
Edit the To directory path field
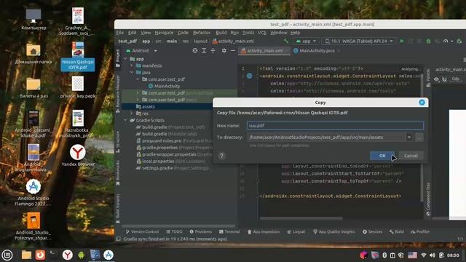click(x=326, y=138)
